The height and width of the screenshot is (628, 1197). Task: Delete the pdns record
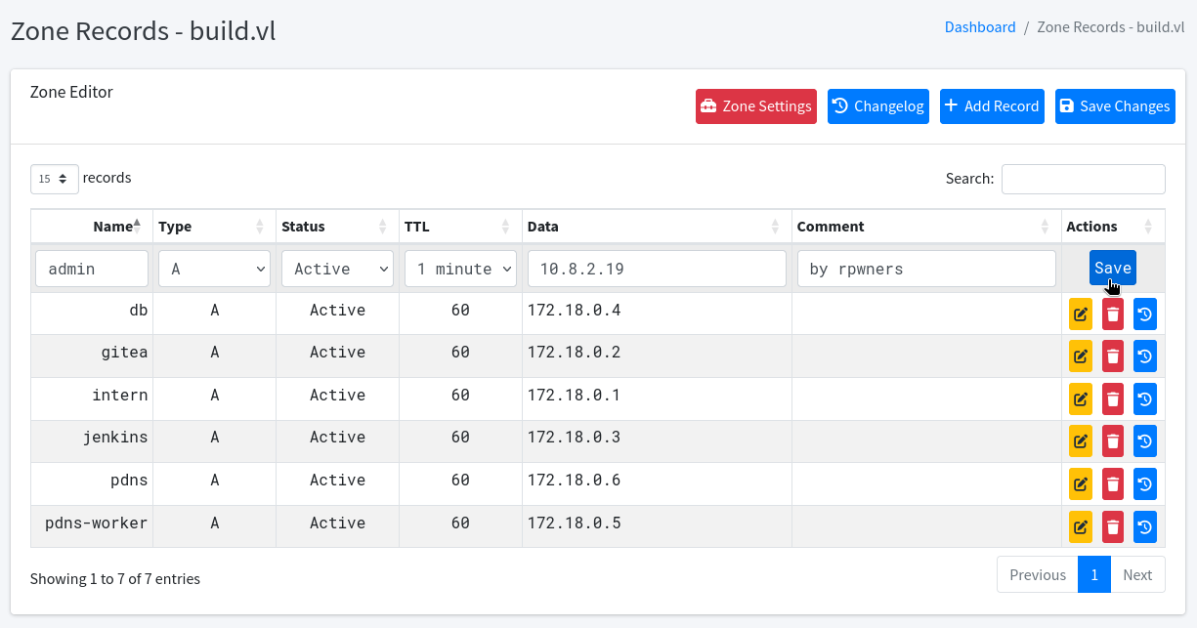tap(1113, 484)
